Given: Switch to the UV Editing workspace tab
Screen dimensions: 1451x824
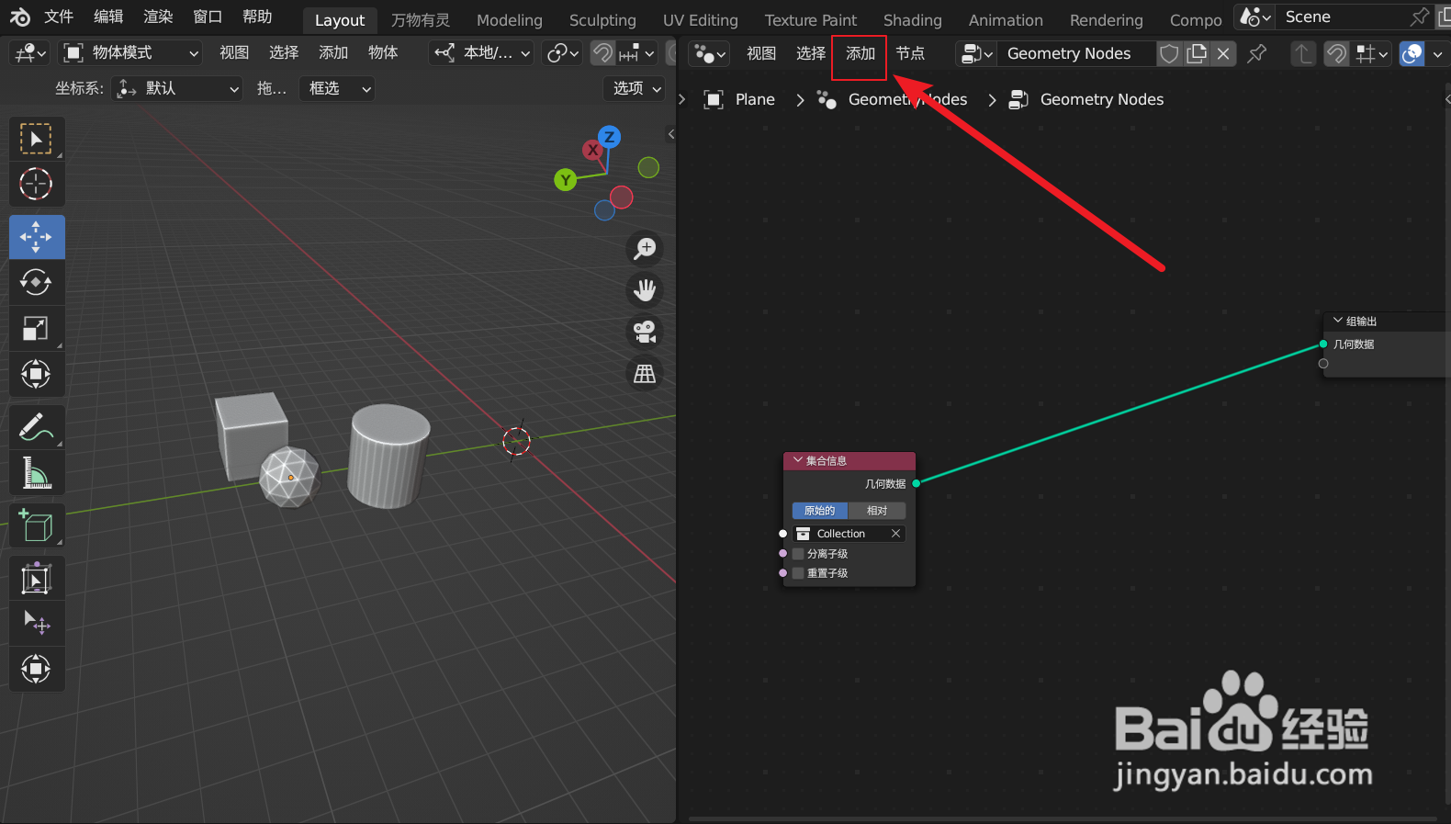Looking at the screenshot, I should 701,20.
